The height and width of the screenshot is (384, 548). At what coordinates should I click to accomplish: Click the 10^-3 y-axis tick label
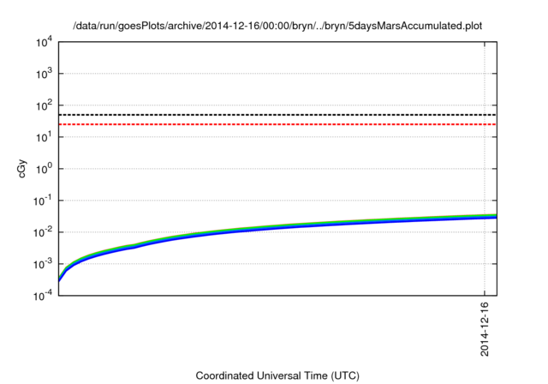click(x=43, y=264)
